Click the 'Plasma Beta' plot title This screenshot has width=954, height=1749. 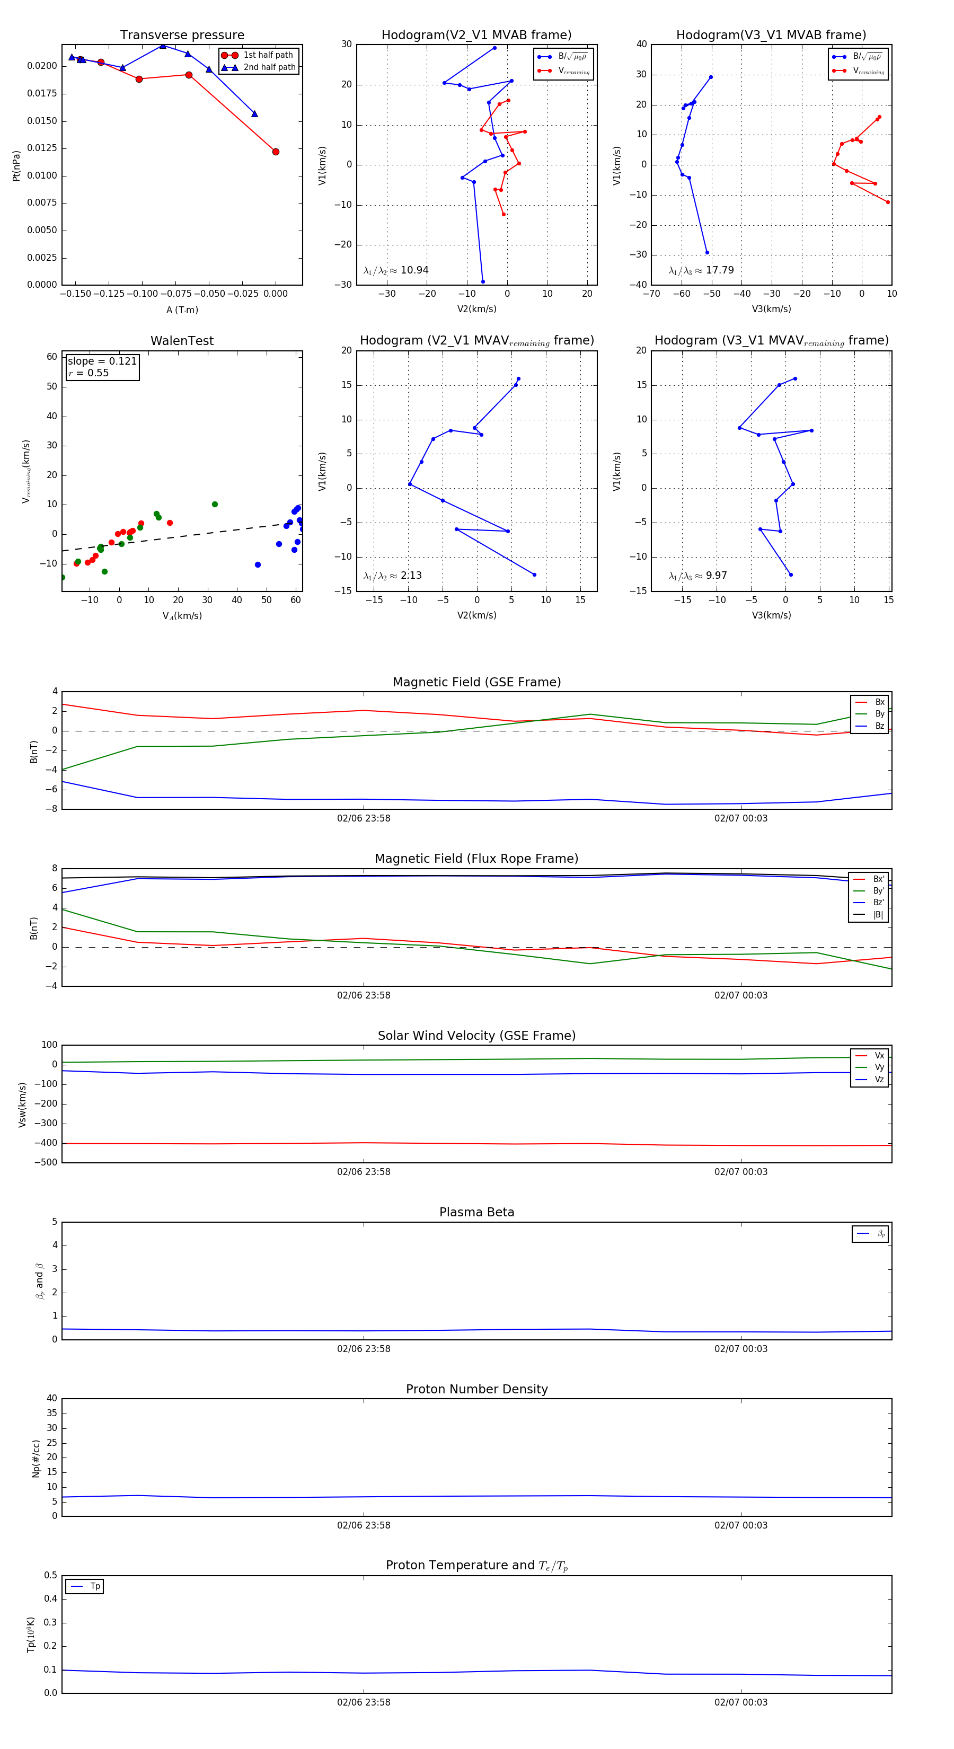tap(476, 1213)
